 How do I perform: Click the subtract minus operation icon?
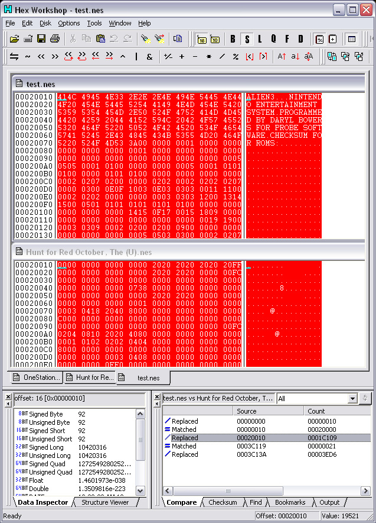pyautogui.click(x=195, y=57)
